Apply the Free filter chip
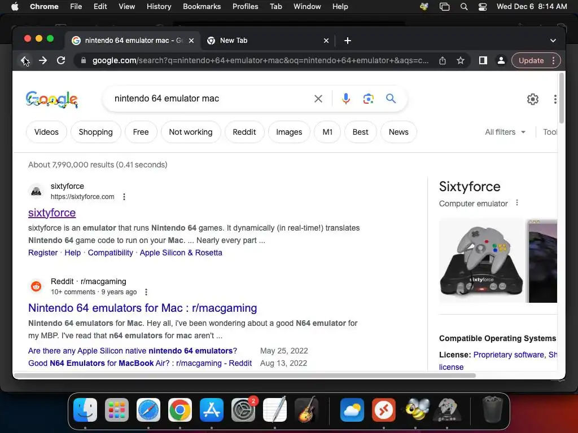Image resolution: width=578 pixels, height=433 pixels. (141, 132)
